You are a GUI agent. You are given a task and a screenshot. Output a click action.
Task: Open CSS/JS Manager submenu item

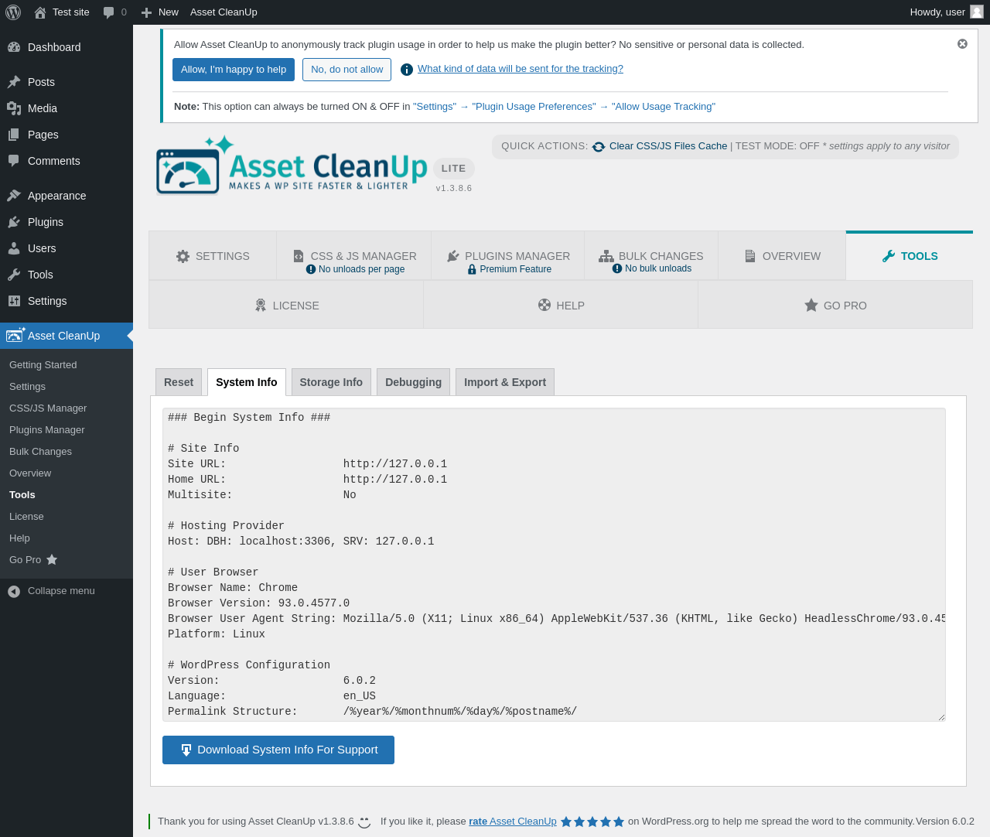[48, 408]
